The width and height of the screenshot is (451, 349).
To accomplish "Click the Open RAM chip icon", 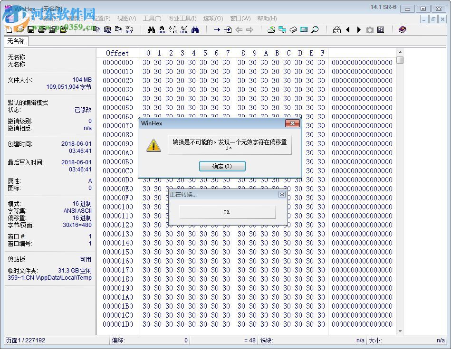I will pos(293,29).
